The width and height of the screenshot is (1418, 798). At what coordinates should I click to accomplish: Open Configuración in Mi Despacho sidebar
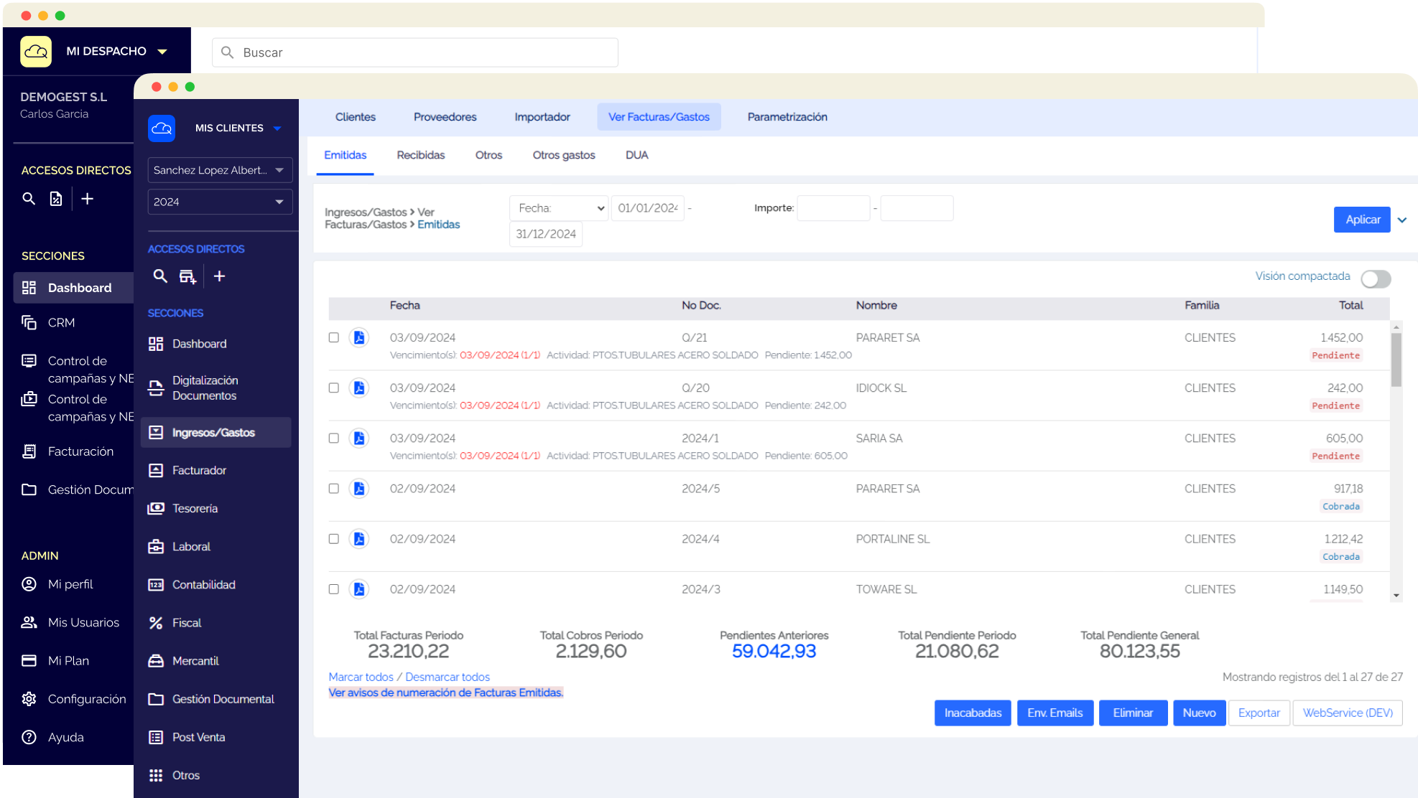[x=73, y=699]
